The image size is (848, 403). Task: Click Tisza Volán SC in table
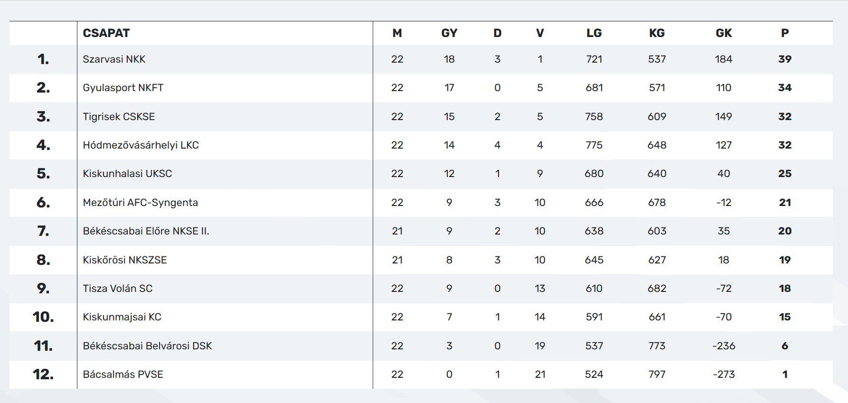118,289
